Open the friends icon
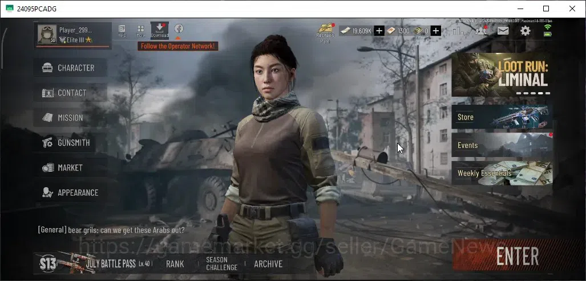 tap(480, 31)
